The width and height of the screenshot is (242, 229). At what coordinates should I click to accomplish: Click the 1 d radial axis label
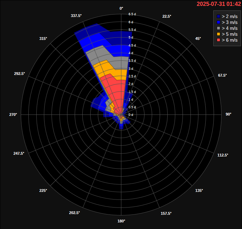131,100
